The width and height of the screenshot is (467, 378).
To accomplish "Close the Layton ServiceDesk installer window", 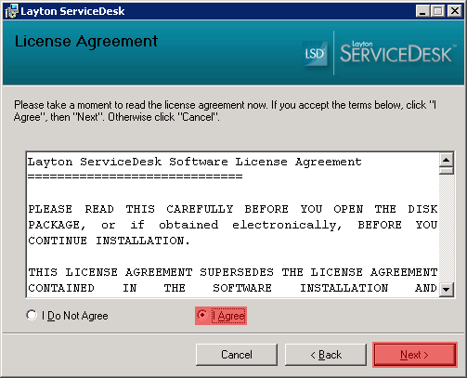I will (x=455, y=11).
